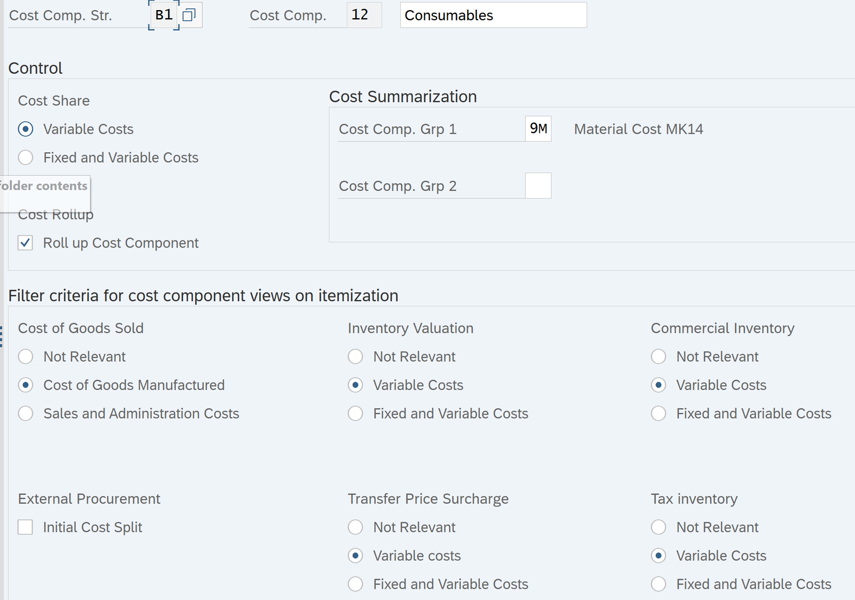Viewport: 855px width, 600px height.
Task: Select Not Relevant under Cost of Goods Sold
Action: click(x=26, y=357)
